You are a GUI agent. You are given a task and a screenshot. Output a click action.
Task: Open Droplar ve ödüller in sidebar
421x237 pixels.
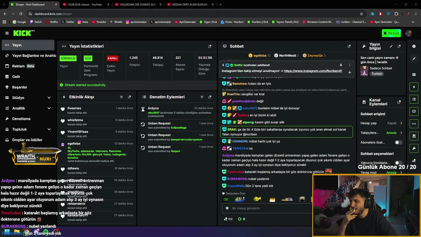pyautogui.click(x=28, y=140)
